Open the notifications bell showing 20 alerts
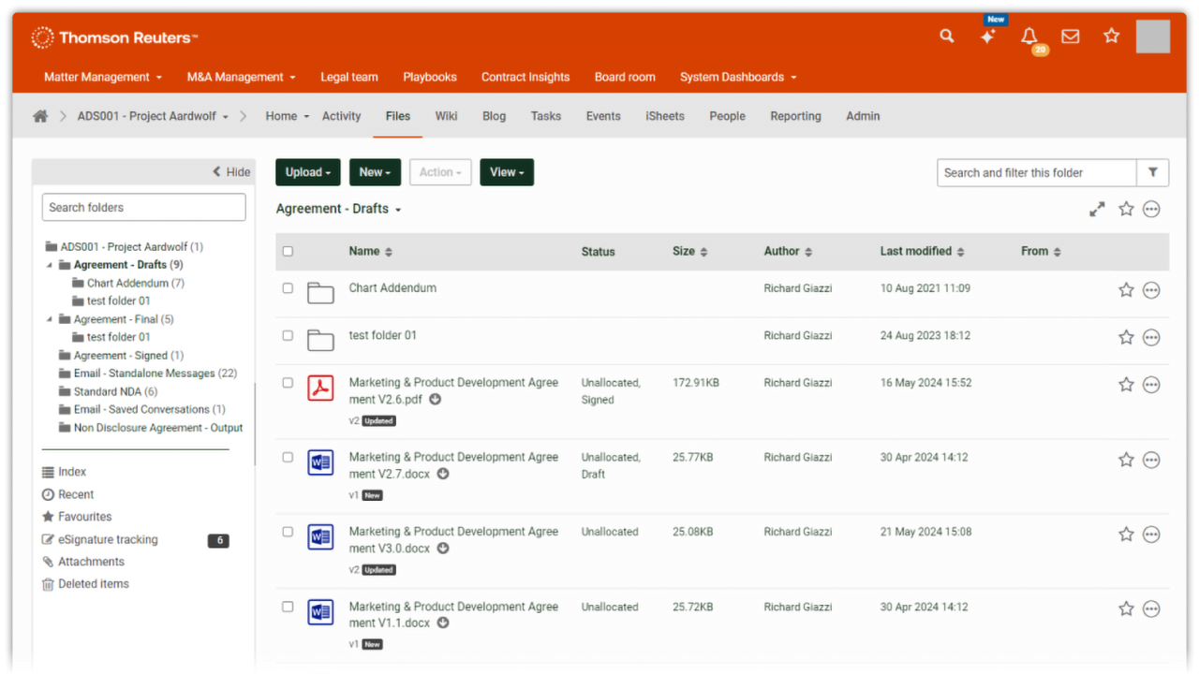The height and width of the screenshot is (674, 1199). coord(1029,36)
